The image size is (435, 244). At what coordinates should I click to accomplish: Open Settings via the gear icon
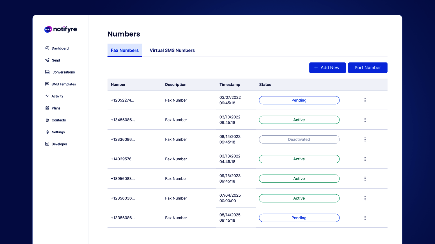tap(47, 132)
